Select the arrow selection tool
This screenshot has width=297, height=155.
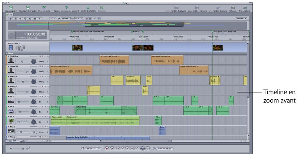10,19
